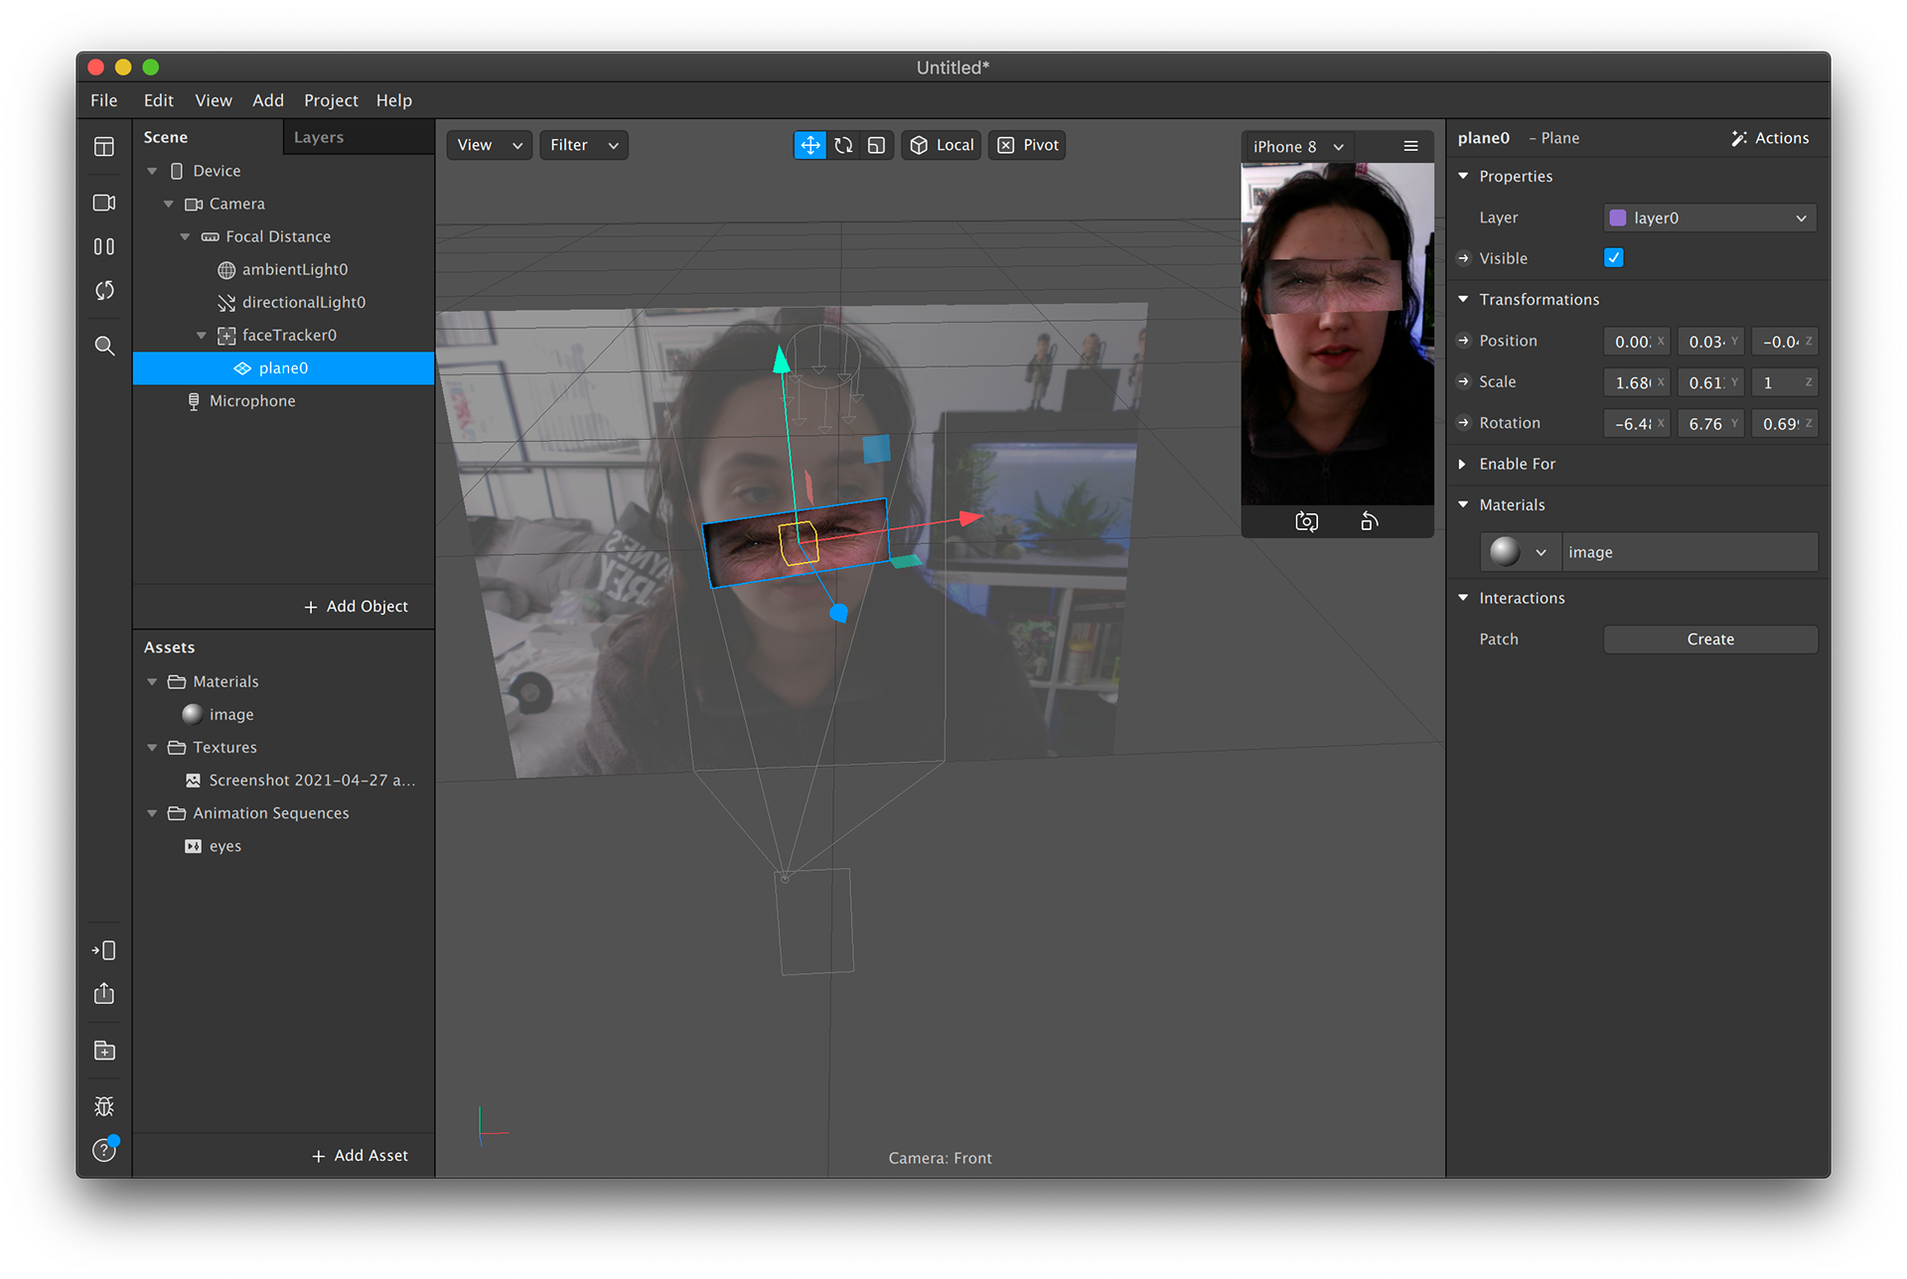
Task: Click the arrow icon beside Scale
Action: coord(1464,381)
